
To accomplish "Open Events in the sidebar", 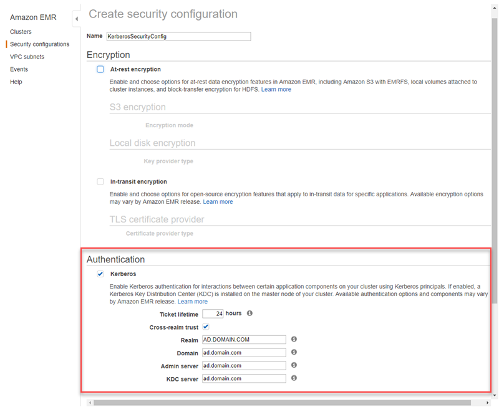I will (x=19, y=69).
